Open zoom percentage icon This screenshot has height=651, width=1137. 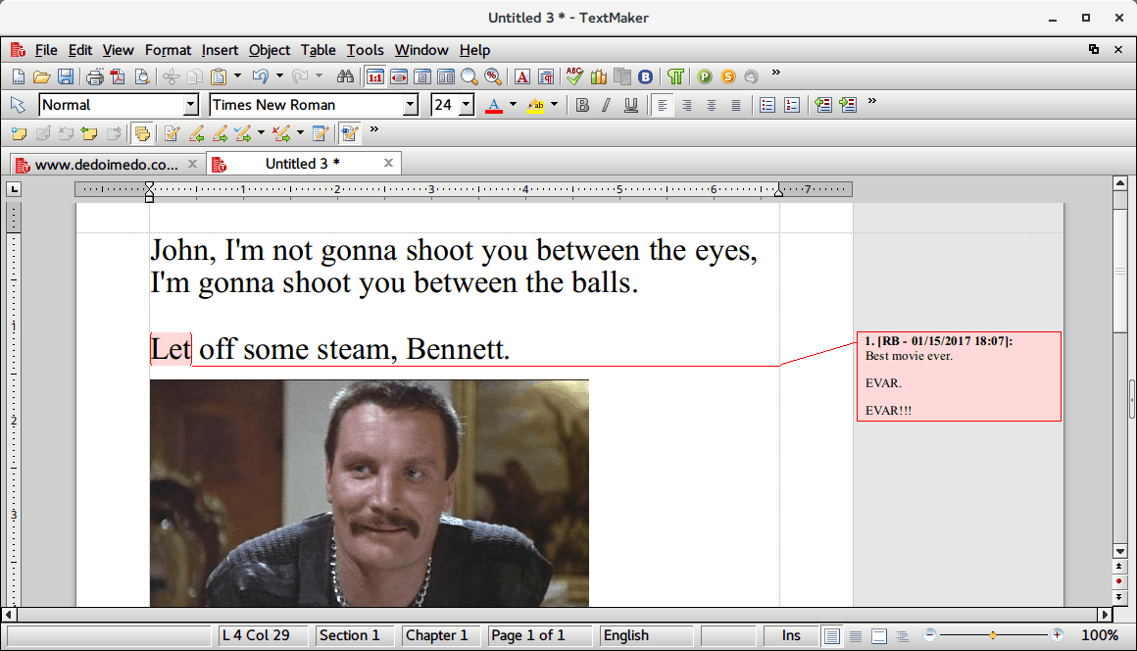[492, 76]
